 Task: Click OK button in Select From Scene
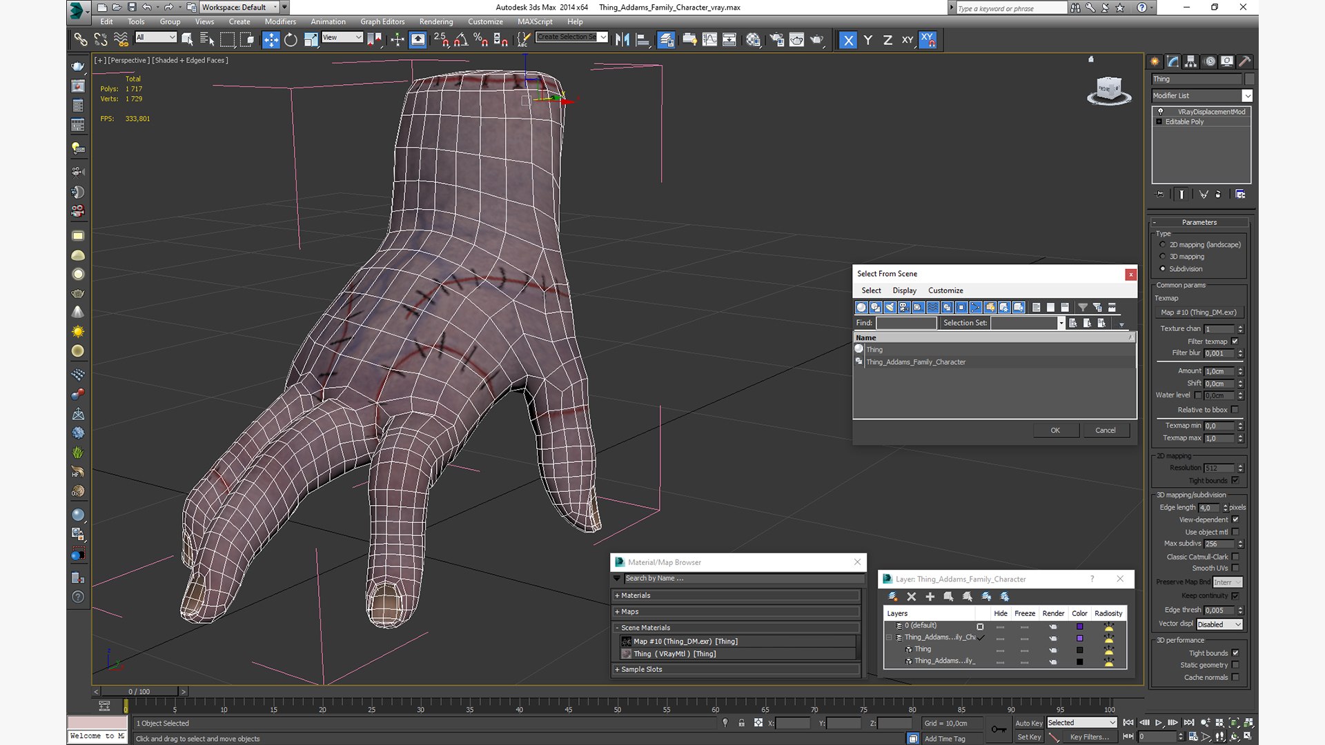pyautogui.click(x=1054, y=429)
